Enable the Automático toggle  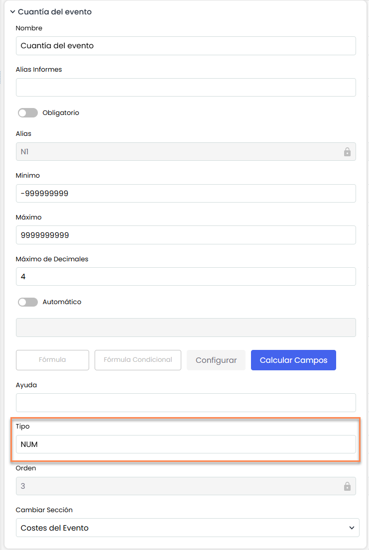28,302
